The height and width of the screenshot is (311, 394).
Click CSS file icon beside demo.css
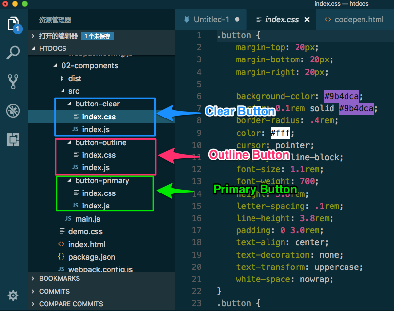(x=62, y=231)
